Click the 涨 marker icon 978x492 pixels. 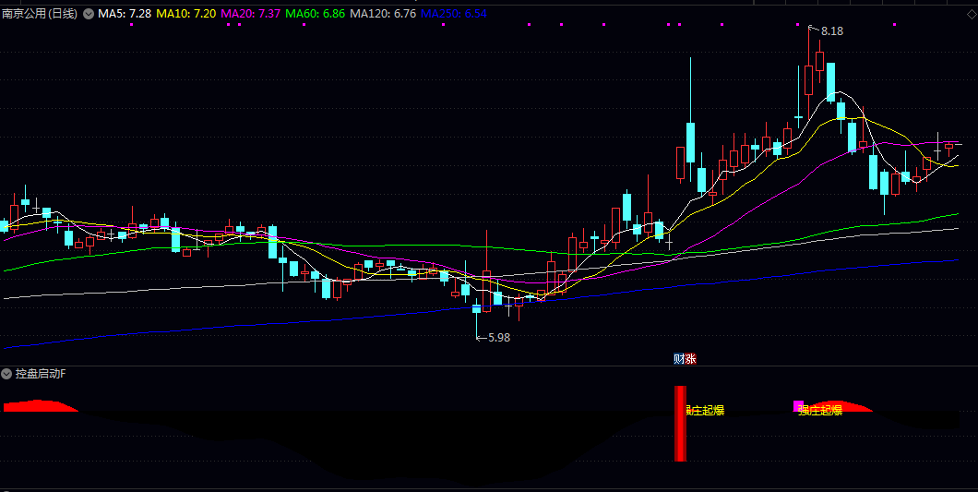pyautogui.click(x=690, y=359)
